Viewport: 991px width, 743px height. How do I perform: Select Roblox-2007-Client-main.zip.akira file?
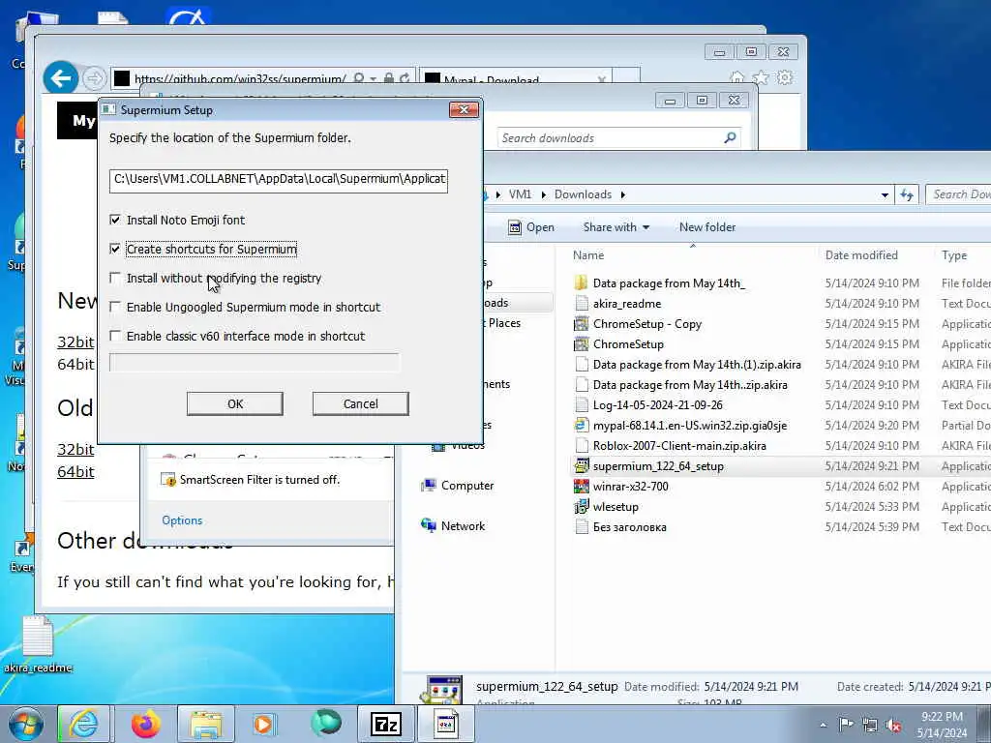tap(679, 446)
